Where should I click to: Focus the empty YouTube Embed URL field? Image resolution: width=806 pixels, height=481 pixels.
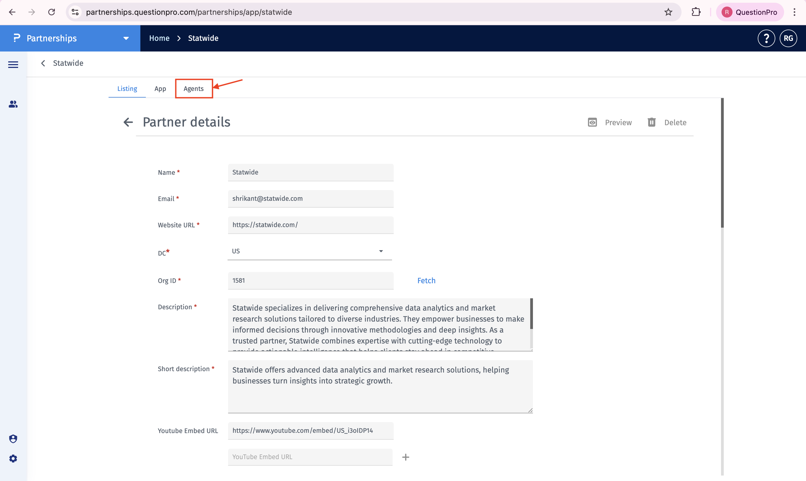pos(310,457)
